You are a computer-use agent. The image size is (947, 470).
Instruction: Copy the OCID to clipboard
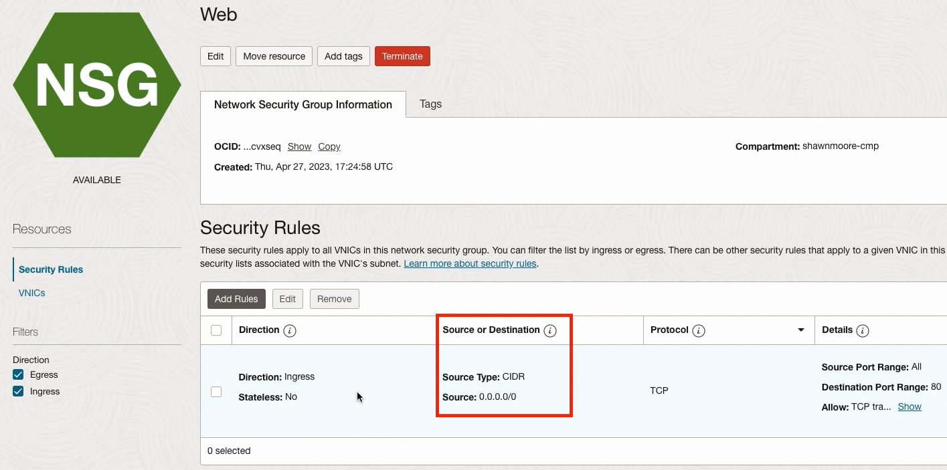point(329,146)
